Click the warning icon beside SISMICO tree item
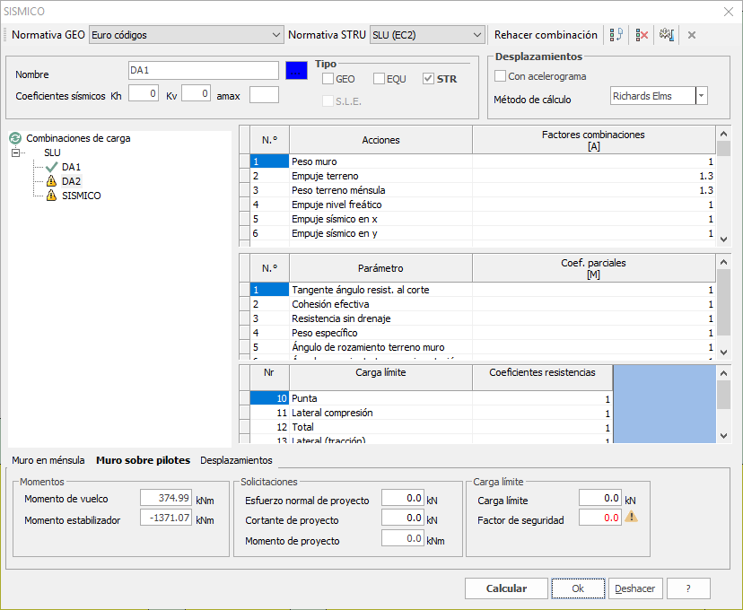743x610 pixels. click(52, 196)
